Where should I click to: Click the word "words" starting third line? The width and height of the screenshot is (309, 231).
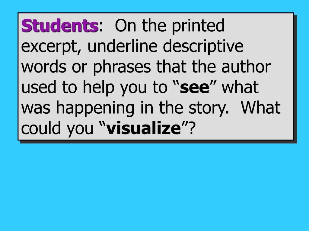[x=43, y=67]
